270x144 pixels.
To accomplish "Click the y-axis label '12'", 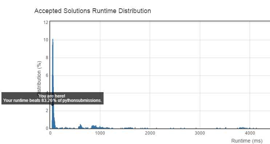I will 46,22.
